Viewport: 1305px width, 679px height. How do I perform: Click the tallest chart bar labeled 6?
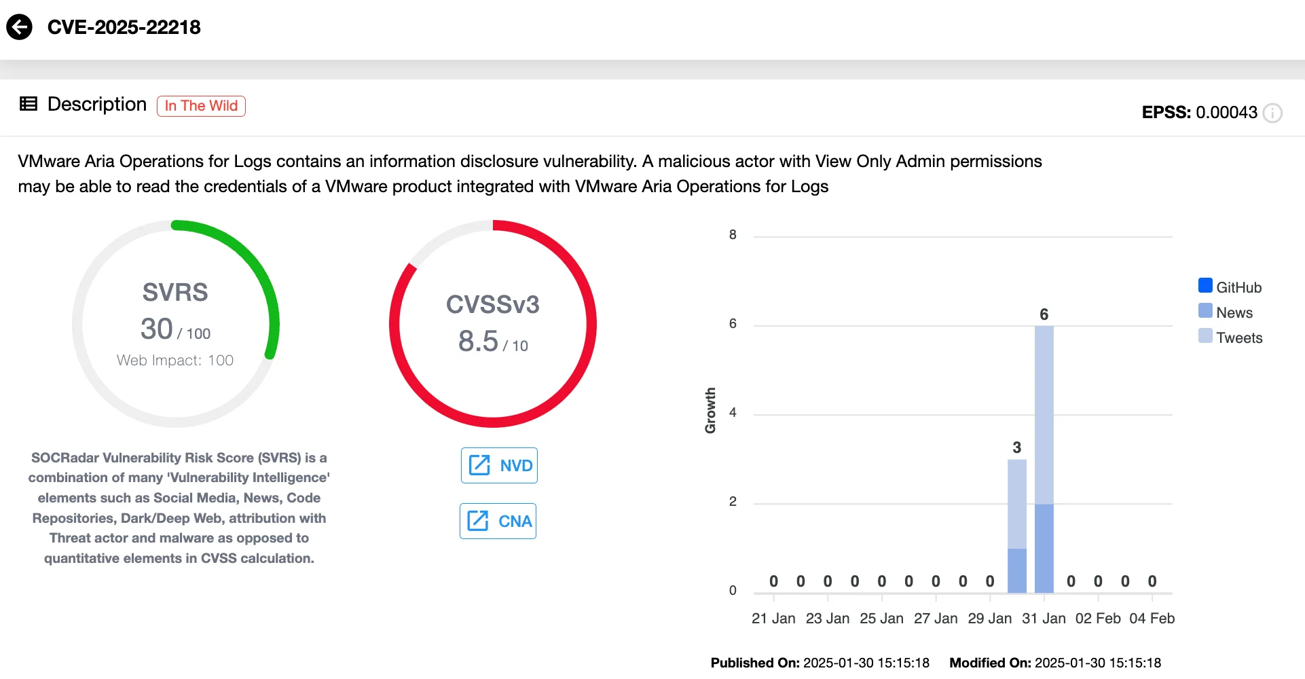(x=1044, y=459)
